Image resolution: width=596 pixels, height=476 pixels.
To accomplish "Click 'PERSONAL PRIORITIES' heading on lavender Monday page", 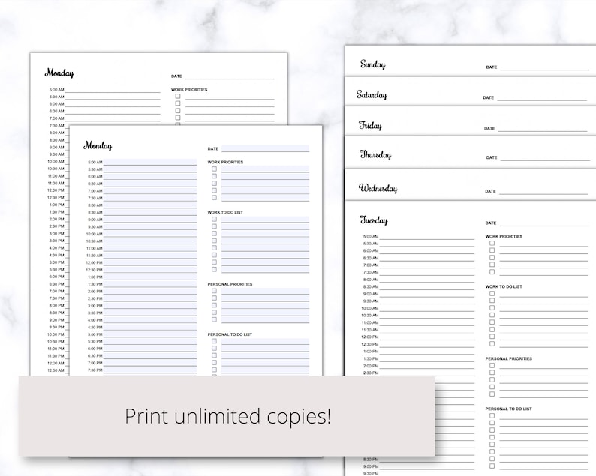I will tap(230, 284).
